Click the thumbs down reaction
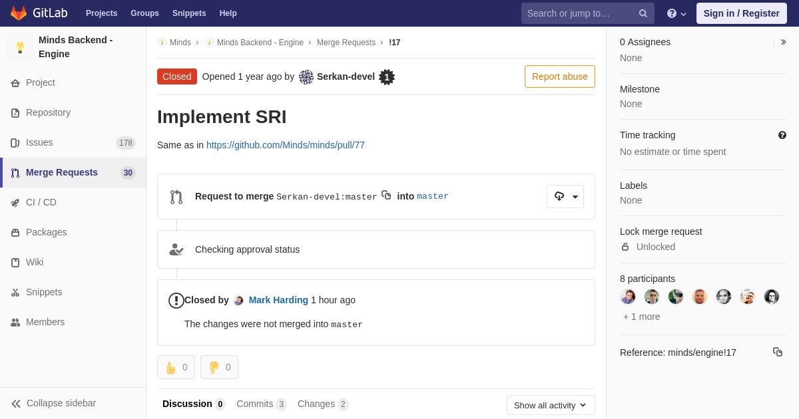The image size is (799, 419). pyautogui.click(x=219, y=367)
